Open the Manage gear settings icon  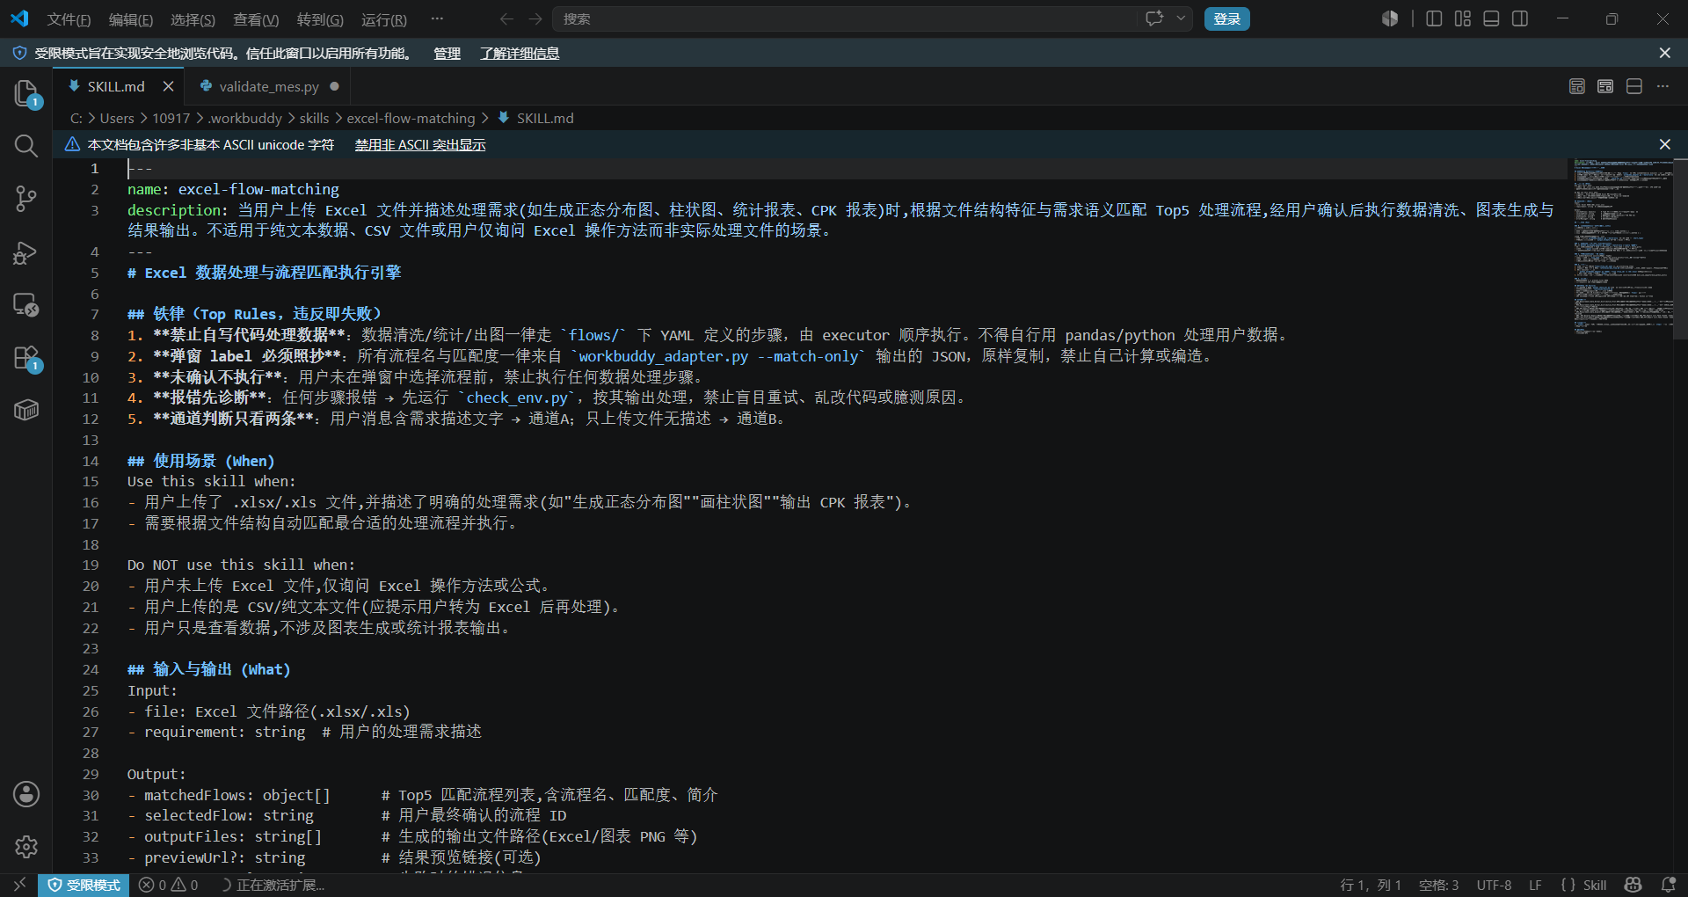coord(26,847)
